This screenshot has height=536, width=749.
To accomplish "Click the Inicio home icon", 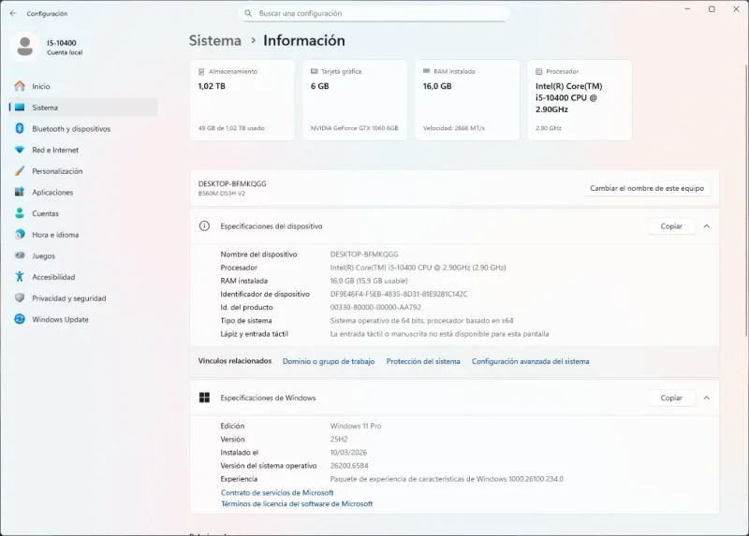I will (20, 86).
